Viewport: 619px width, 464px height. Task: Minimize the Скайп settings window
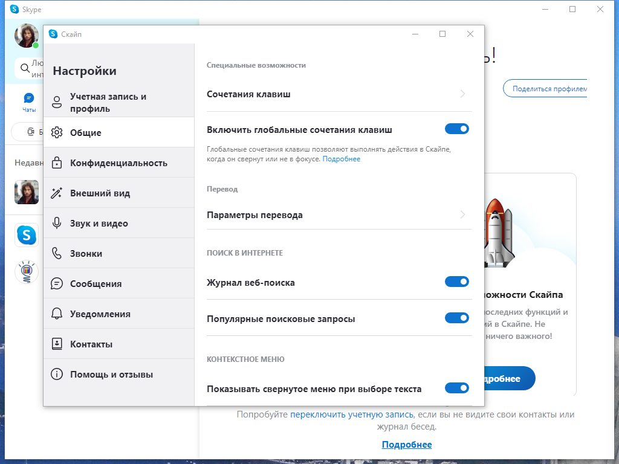pyautogui.click(x=415, y=34)
